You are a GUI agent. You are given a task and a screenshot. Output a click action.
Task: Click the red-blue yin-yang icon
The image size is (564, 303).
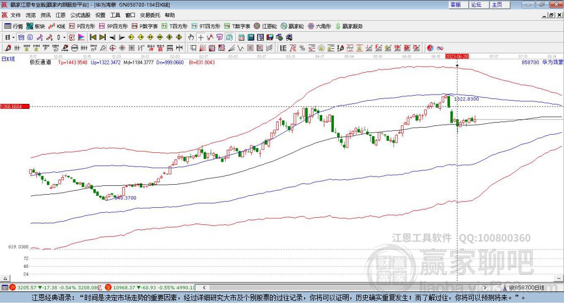tap(430, 48)
